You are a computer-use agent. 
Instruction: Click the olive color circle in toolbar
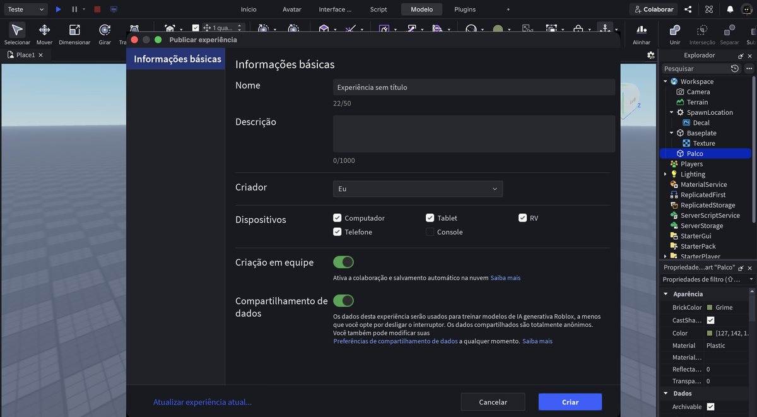point(498,29)
